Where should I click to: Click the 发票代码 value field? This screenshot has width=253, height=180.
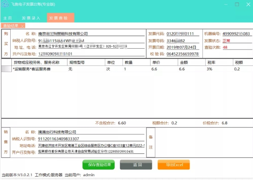tap(183, 34)
